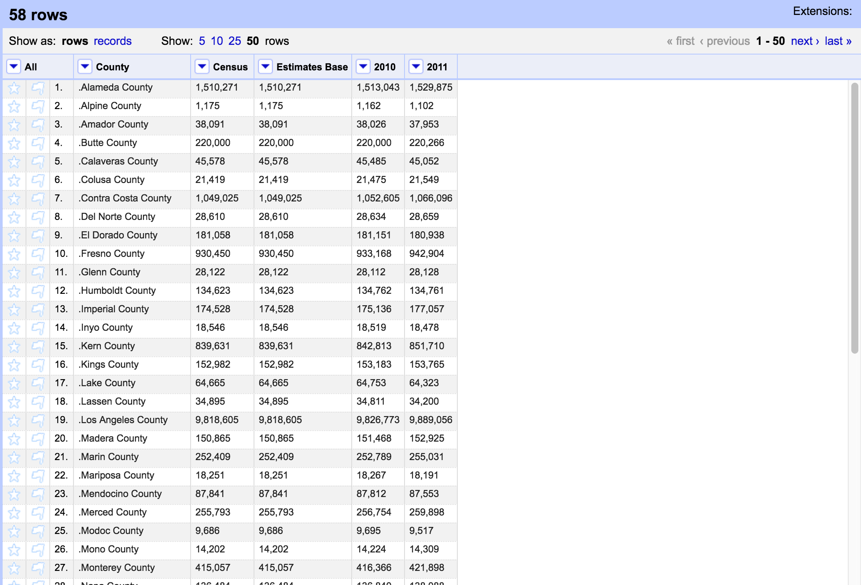
Task: Flag the Fresno County row
Action: pos(38,254)
